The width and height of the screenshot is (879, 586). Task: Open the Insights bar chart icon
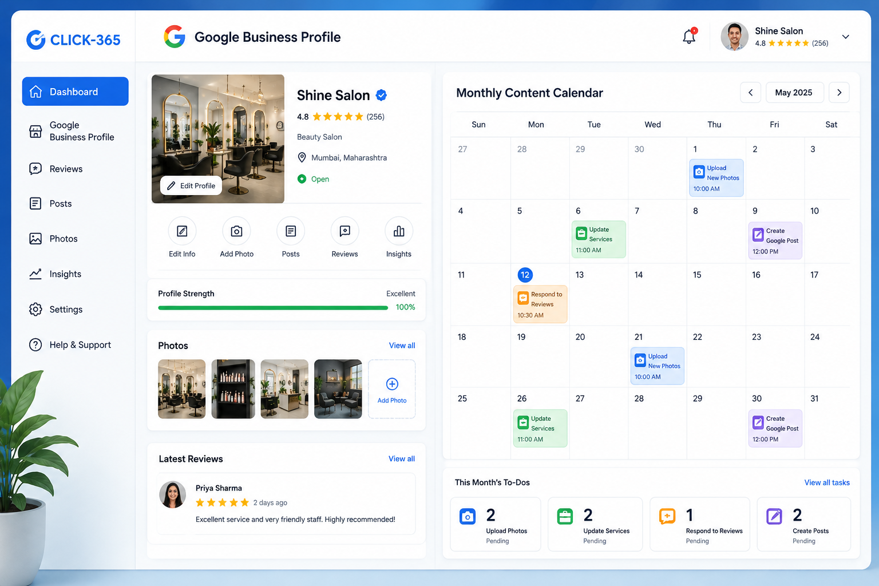coord(399,231)
